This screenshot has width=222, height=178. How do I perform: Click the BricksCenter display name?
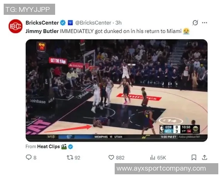point(42,23)
